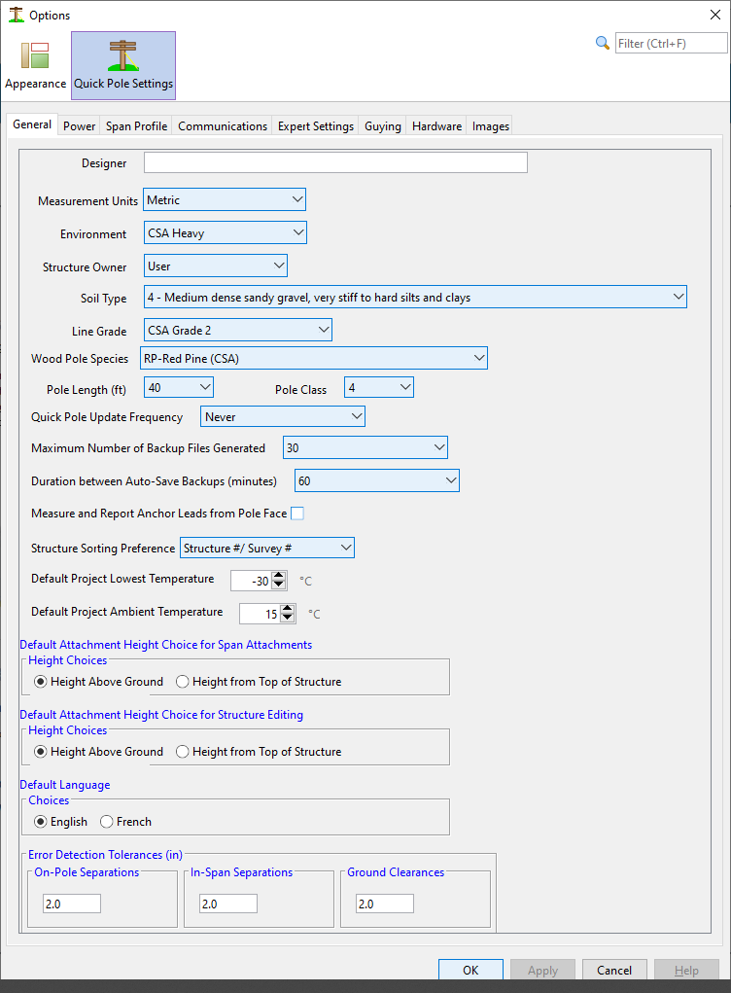731x993 pixels.
Task: Expand Quick Pole Update Frequency dropdown
Action: (283, 416)
